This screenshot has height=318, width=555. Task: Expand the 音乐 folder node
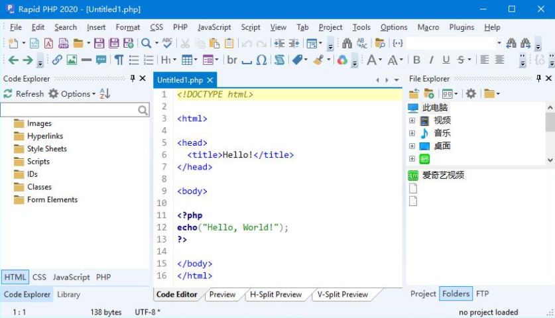(412, 133)
